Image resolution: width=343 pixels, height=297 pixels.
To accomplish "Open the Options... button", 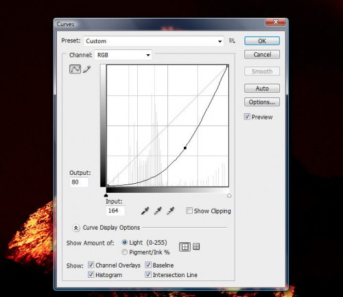I will tap(262, 102).
